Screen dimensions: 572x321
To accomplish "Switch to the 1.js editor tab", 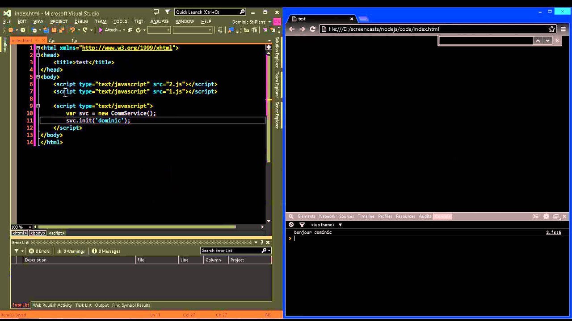I will click(x=75, y=41).
